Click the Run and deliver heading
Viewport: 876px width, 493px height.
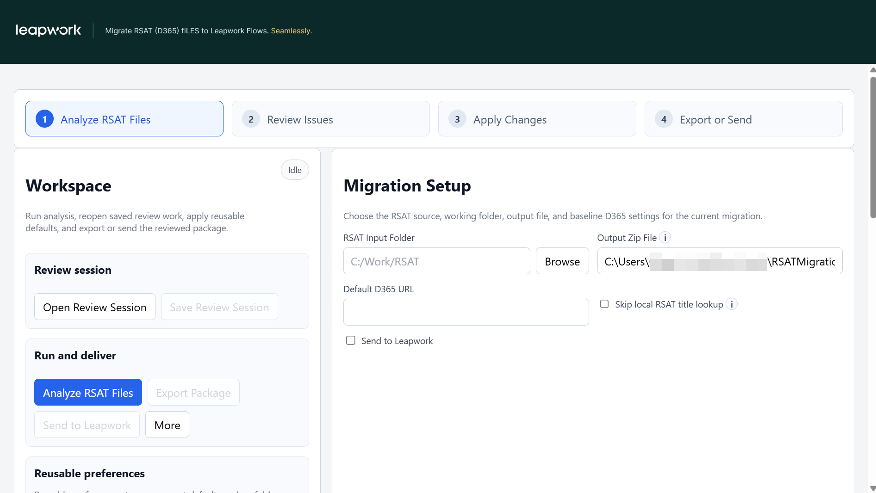pyautogui.click(x=75, y=355)
